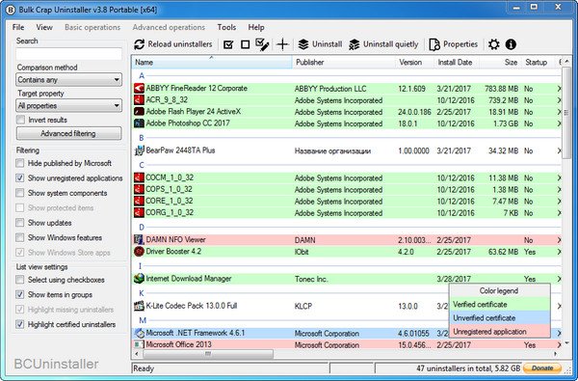The width and height of the screenshot is (578, 381).
Task: Uncheck Highlight certified uninstallers
Action: pyautogui.click(x=20, y=324)
